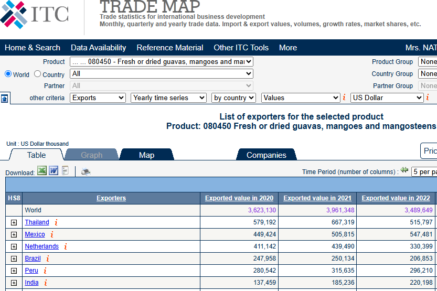The image size is (437, 291).
Task: Open Other ITC Tools menu
Action: coord(241,48)
